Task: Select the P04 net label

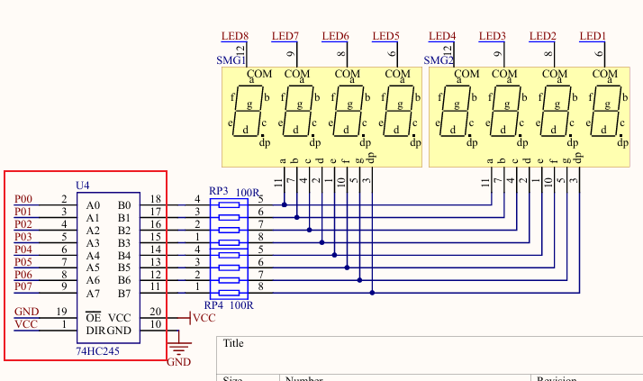Action: click(x=23, y=249)
